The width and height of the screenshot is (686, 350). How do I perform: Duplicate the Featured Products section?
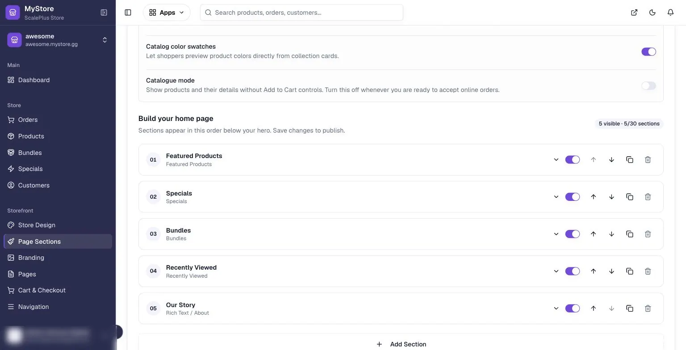pos(630,160)
